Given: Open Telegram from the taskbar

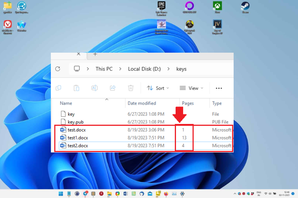Looking at the screenshot, I should pos(85,194).
